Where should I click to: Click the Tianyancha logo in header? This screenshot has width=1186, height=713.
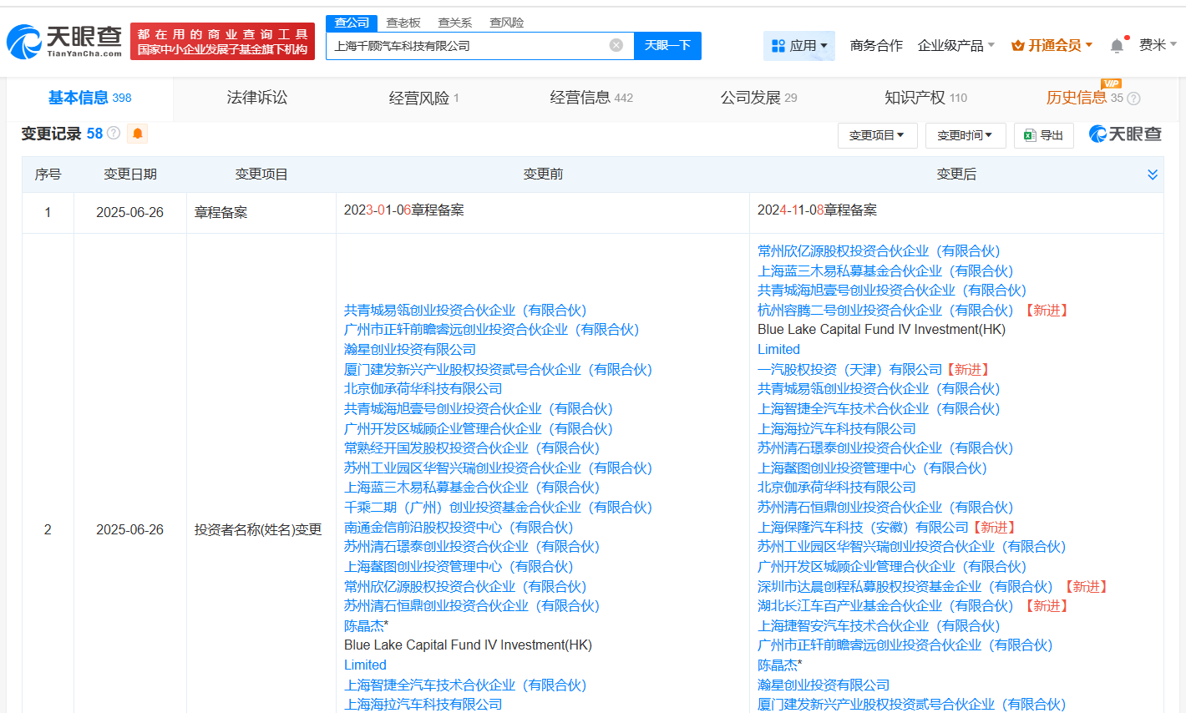point(64,41)
